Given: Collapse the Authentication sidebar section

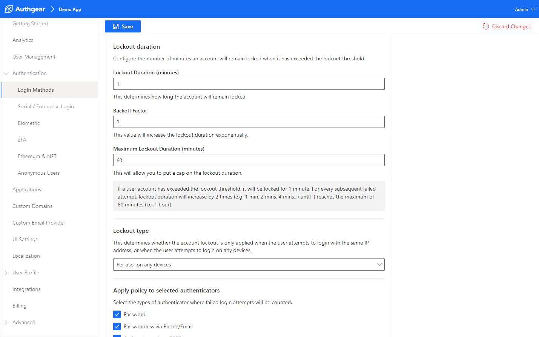Looking at the screenshot, I should tap(6, 73).
